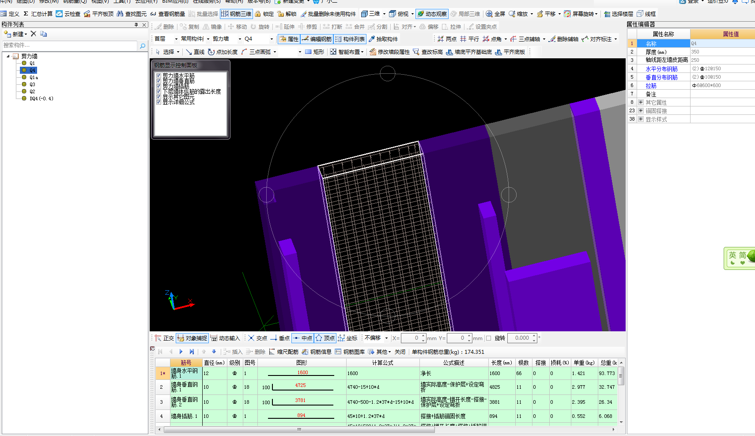Expand 其它属性 property group
755x436 pixels.
tap(641, 102)
